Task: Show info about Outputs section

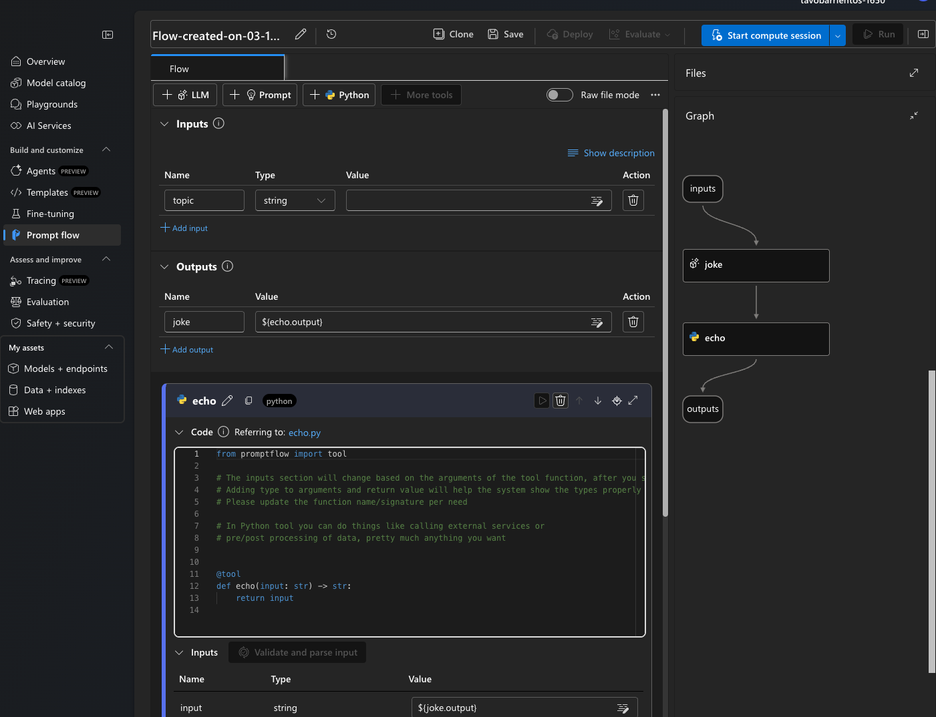Action: click(x=227, y=266)
